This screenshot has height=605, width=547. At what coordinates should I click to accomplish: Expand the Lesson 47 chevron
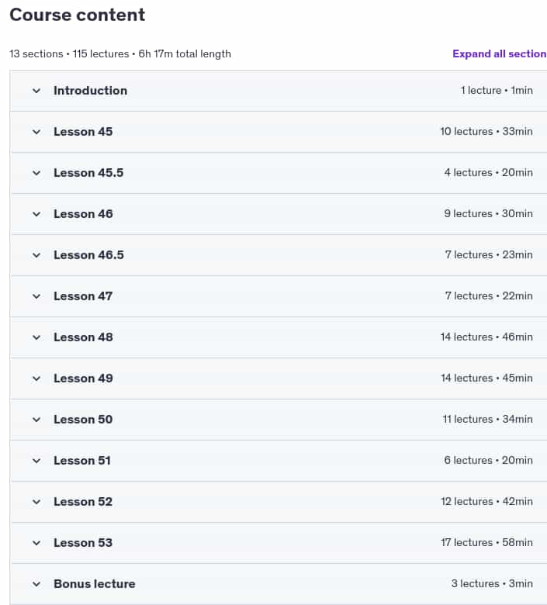[36, 296]
